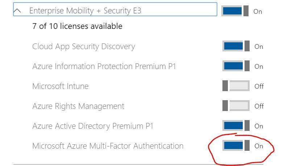Disable the Cloud App Security Discovery toggle
292x166 pixels.
236,46
